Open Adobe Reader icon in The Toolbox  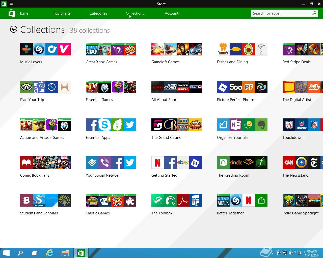pyautogui.click(x=183, y=200)
